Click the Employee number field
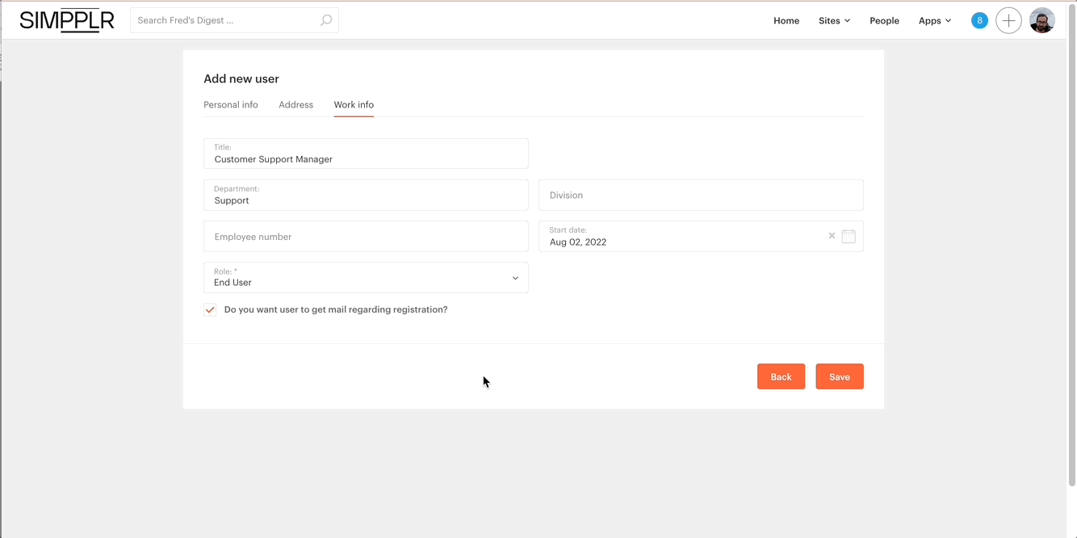 (366, 237)
